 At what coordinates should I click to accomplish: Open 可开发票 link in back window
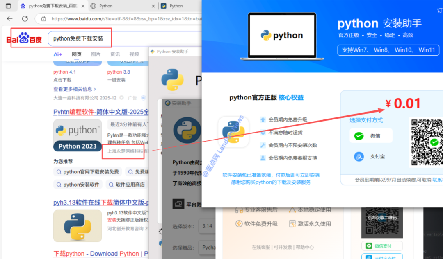click(283, 247)
